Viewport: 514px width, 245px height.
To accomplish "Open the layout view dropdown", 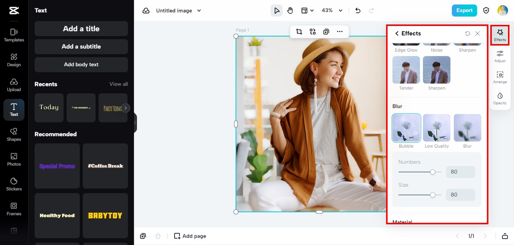I will coord(308,11).
